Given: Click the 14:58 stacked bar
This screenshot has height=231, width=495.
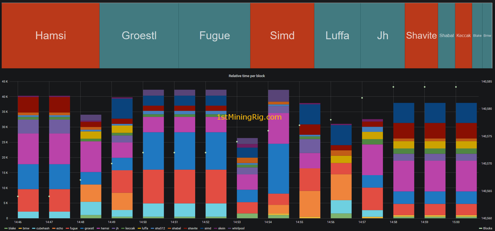Looking at the screenshot, I should click(404, 161).
